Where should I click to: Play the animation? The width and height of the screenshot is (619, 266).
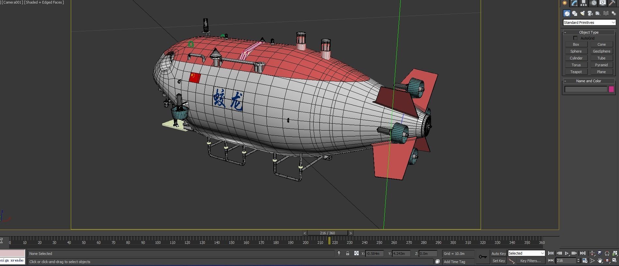coord(567,253)
